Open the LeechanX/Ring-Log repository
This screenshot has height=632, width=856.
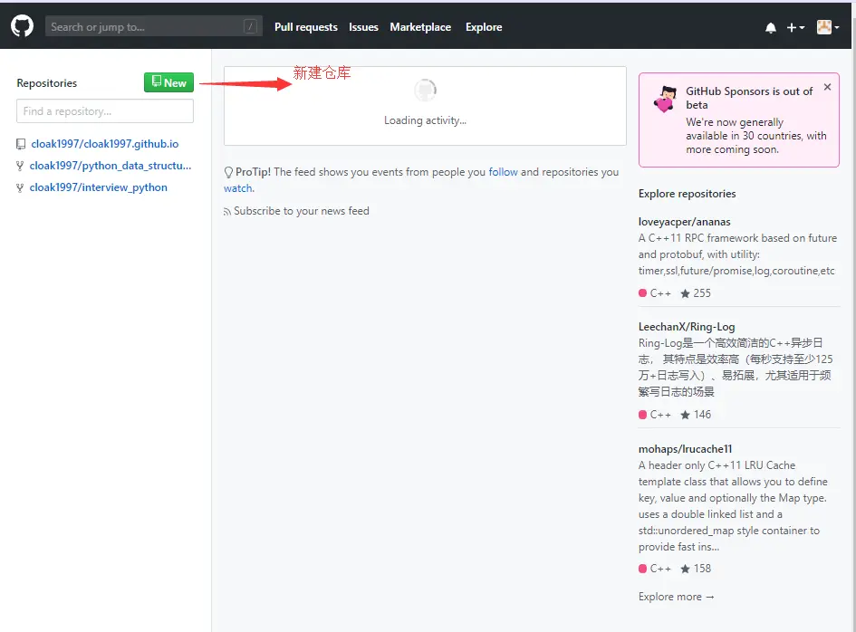point(687,326)
